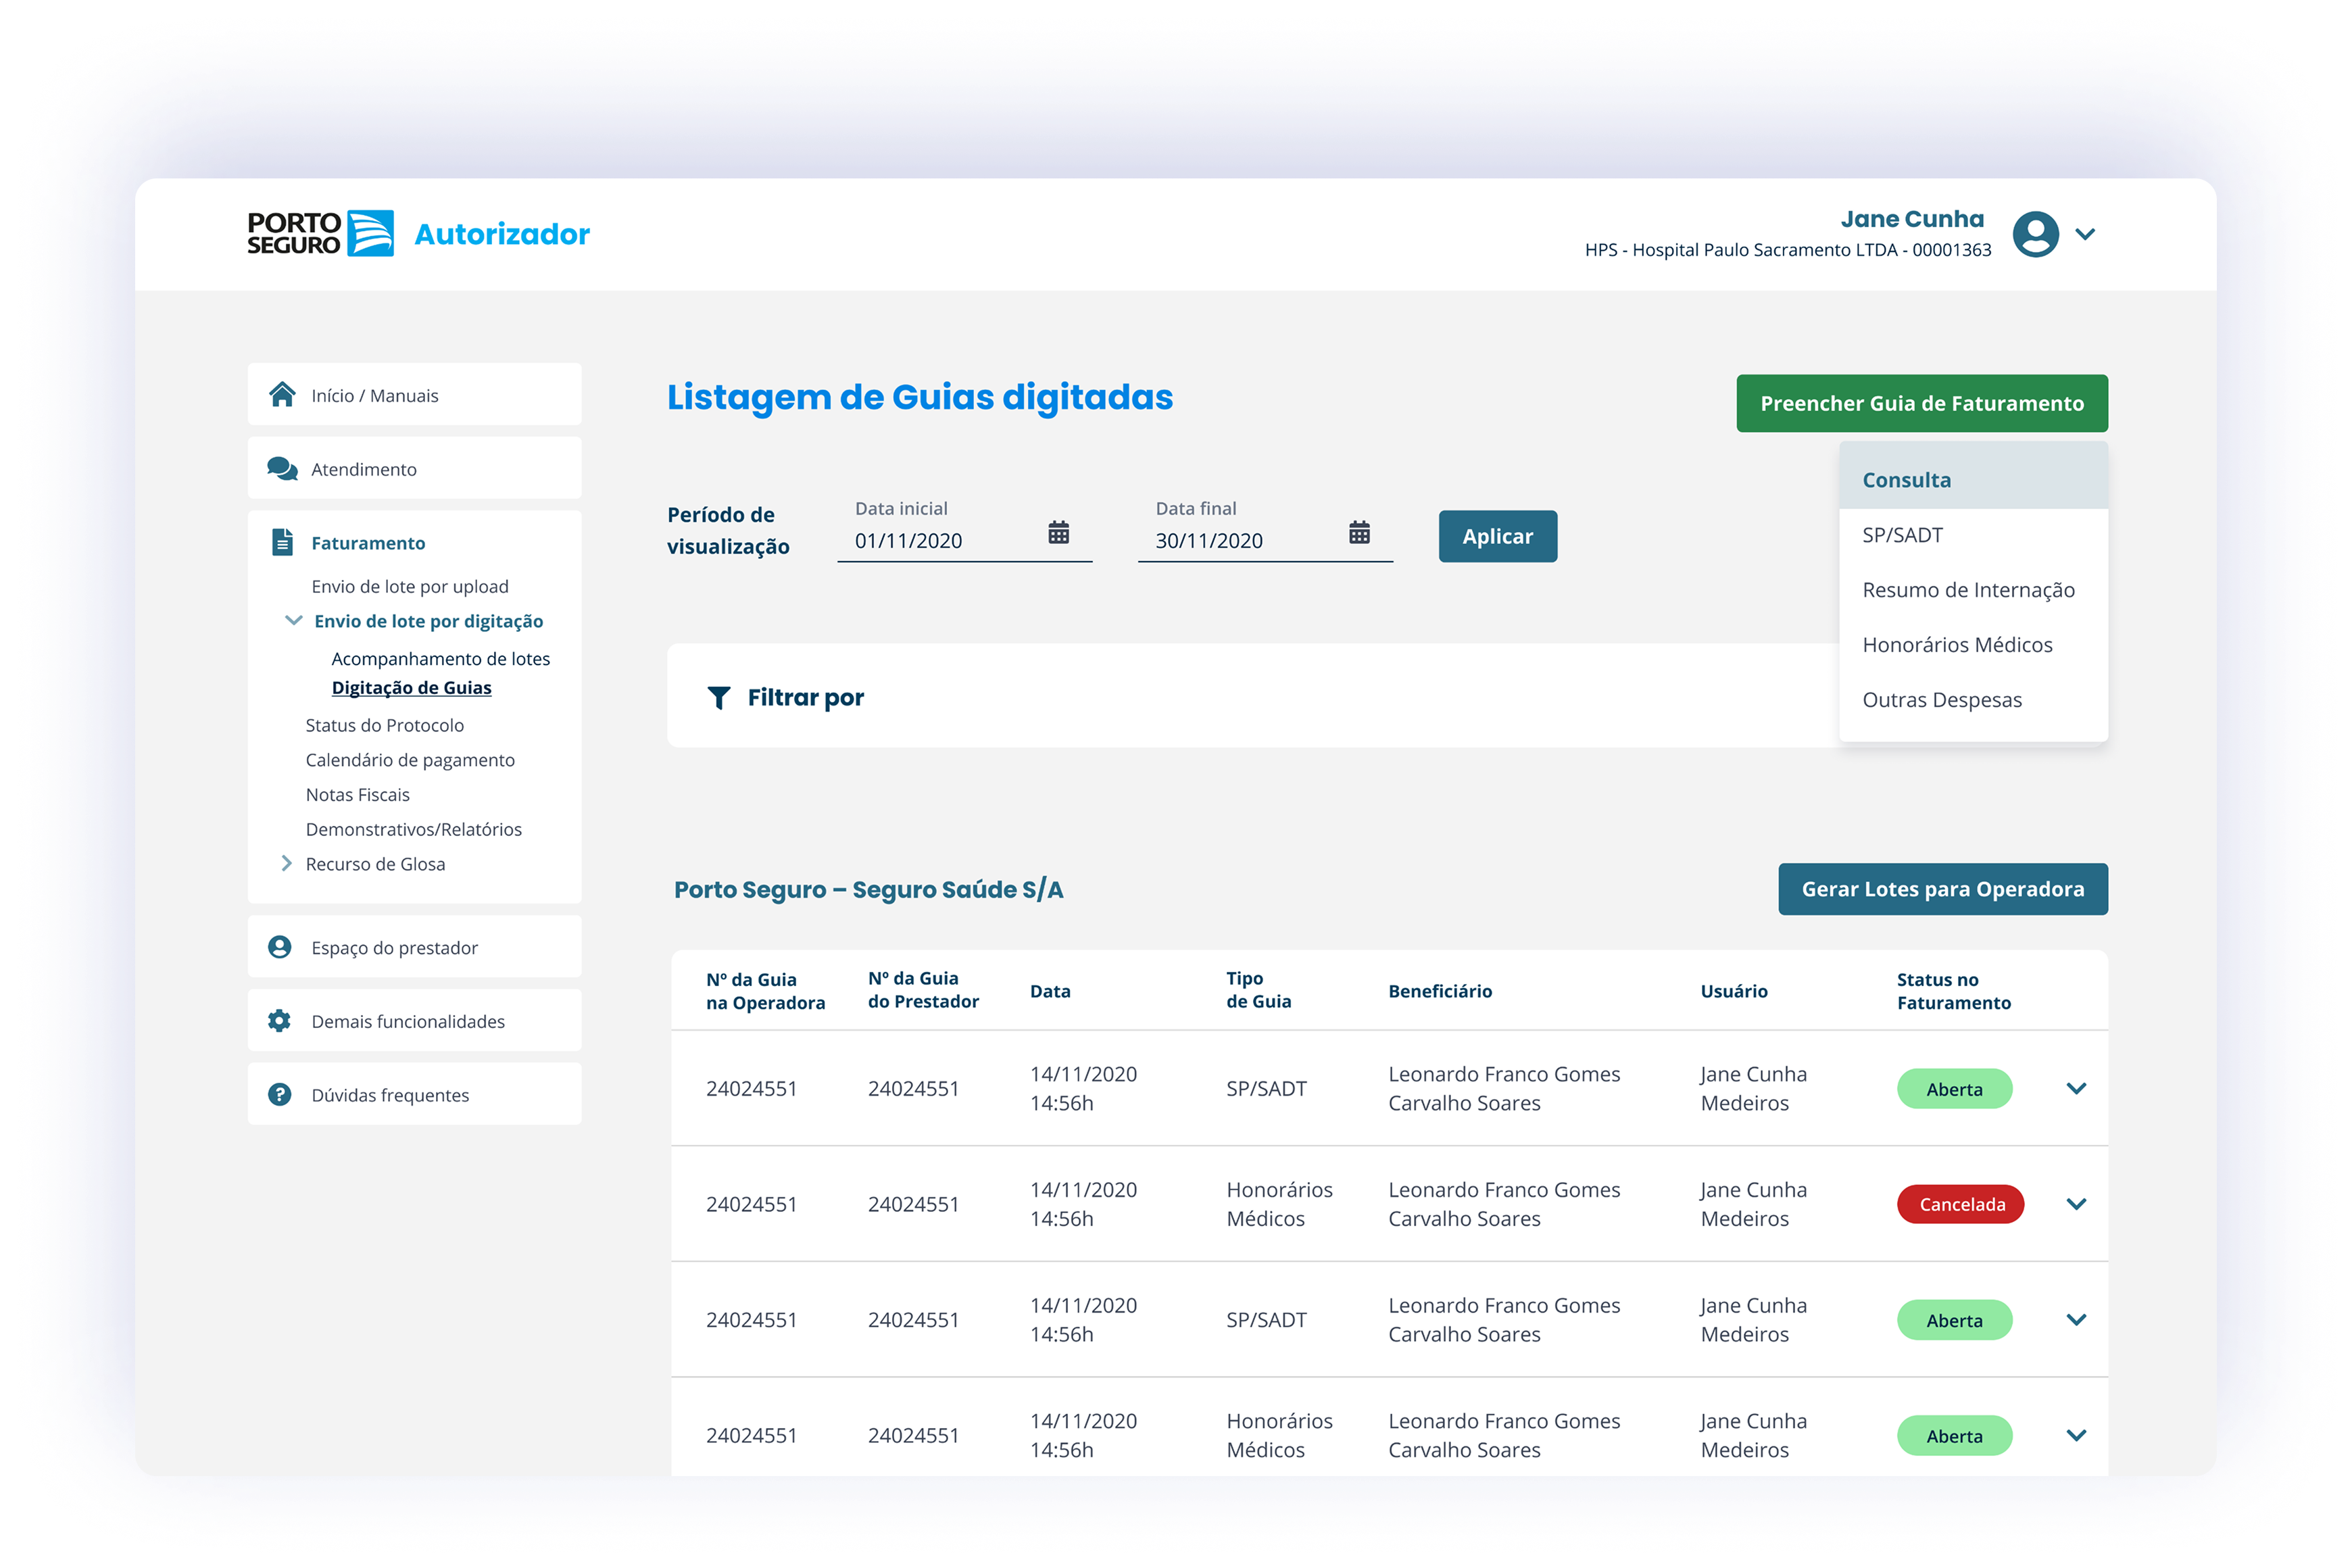Click HPS - Hospital Paulo Sacramento text
Image resolution: width=2352 pixels, height=1568 pixels.
[1788, 250]
